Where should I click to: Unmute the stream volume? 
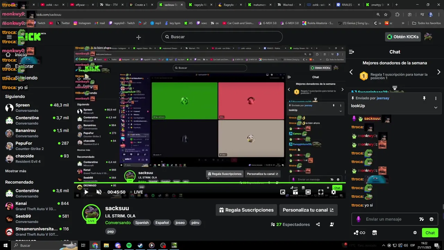pos(99,192)
